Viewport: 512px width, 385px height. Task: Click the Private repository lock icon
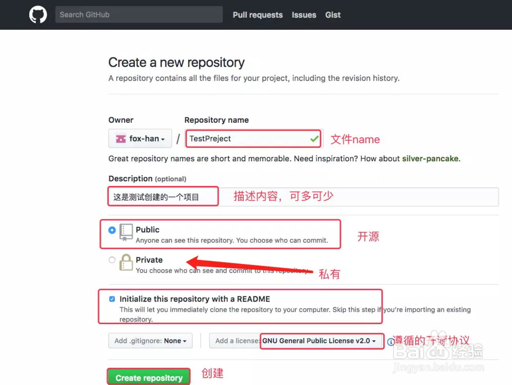coord(126,262)
